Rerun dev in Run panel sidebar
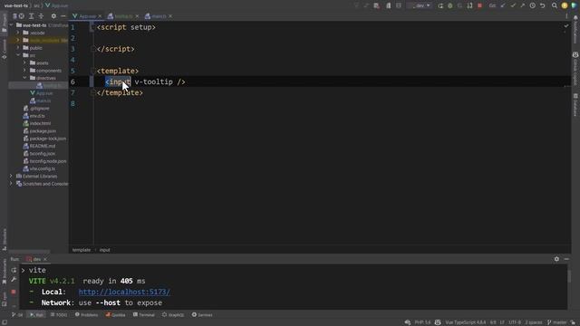The width and height of the screenshot is (580, 326). point(14,270)
